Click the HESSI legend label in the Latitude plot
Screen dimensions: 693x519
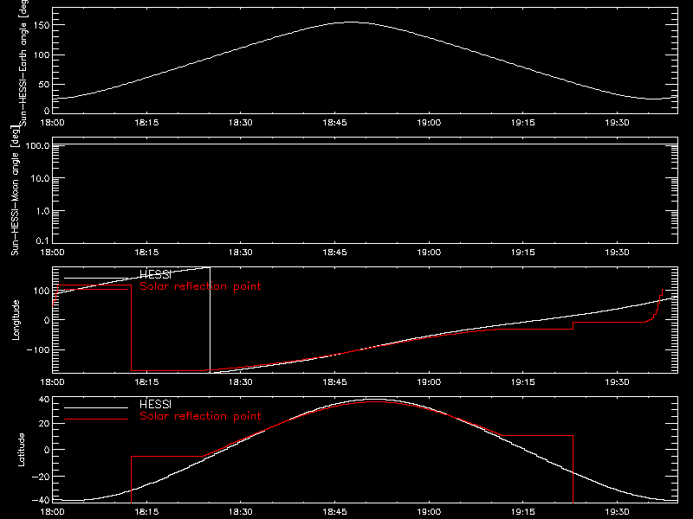click(155, 404)
